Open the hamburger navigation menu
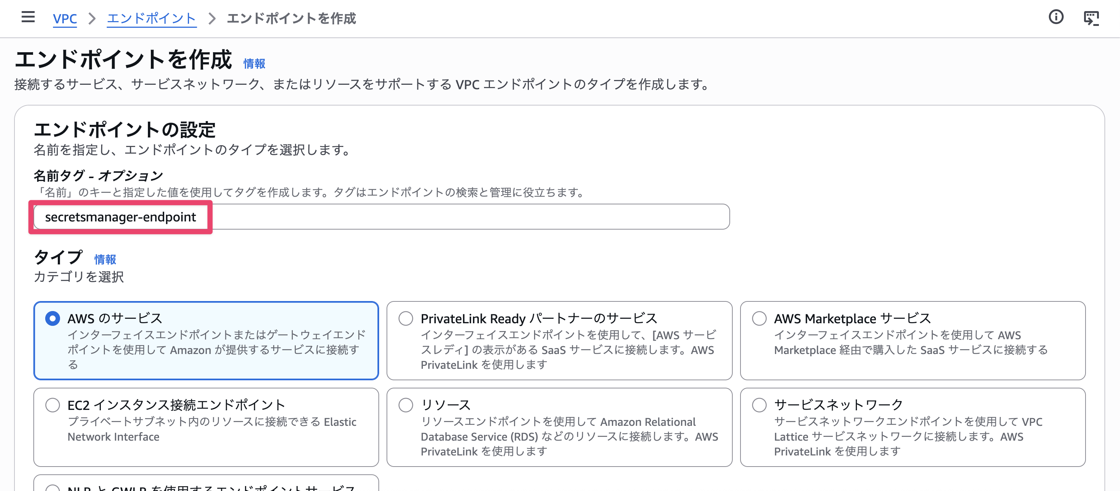Viewport: 1120px width, 491px height. click(x=28, y=17)
